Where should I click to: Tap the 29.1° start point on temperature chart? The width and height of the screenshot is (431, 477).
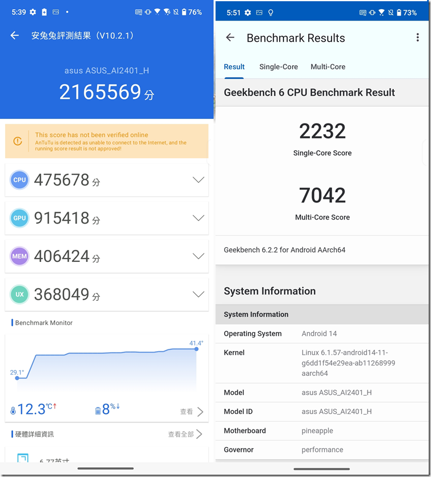pyautogui.click(x=17, y=378)
